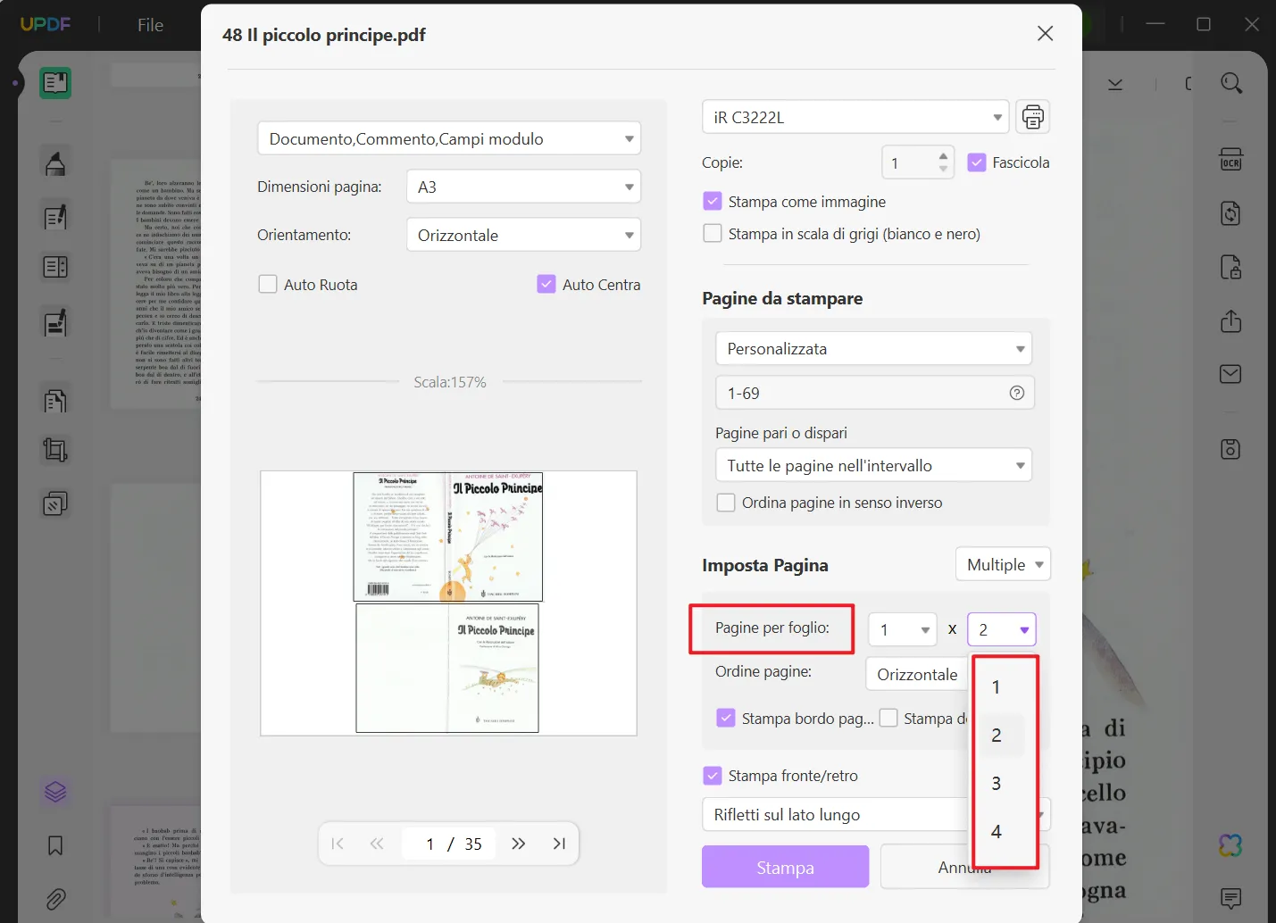This screenshot has height=923, width=1276.
Task: Select option 4 in the dropdown list
Action: 997,832
